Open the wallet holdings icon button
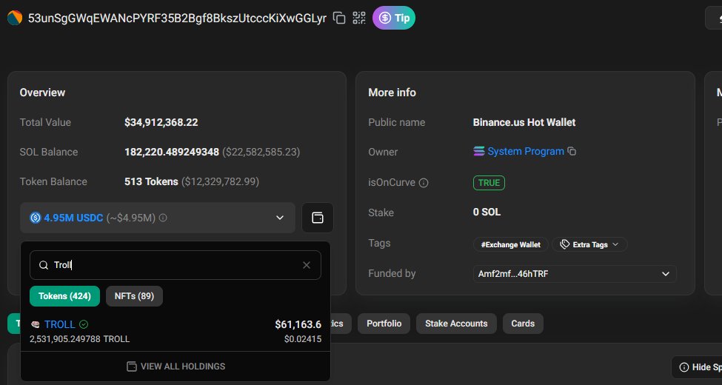722x385 pixels. [318, 218]
